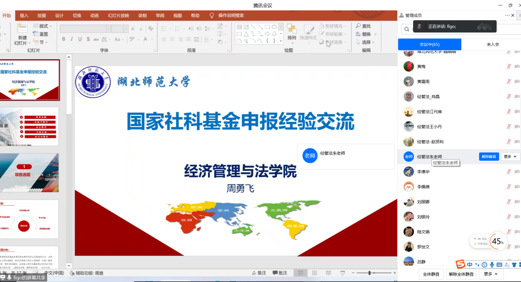Click the 全体静音 (Mute All) button

(x=431, y=274)
